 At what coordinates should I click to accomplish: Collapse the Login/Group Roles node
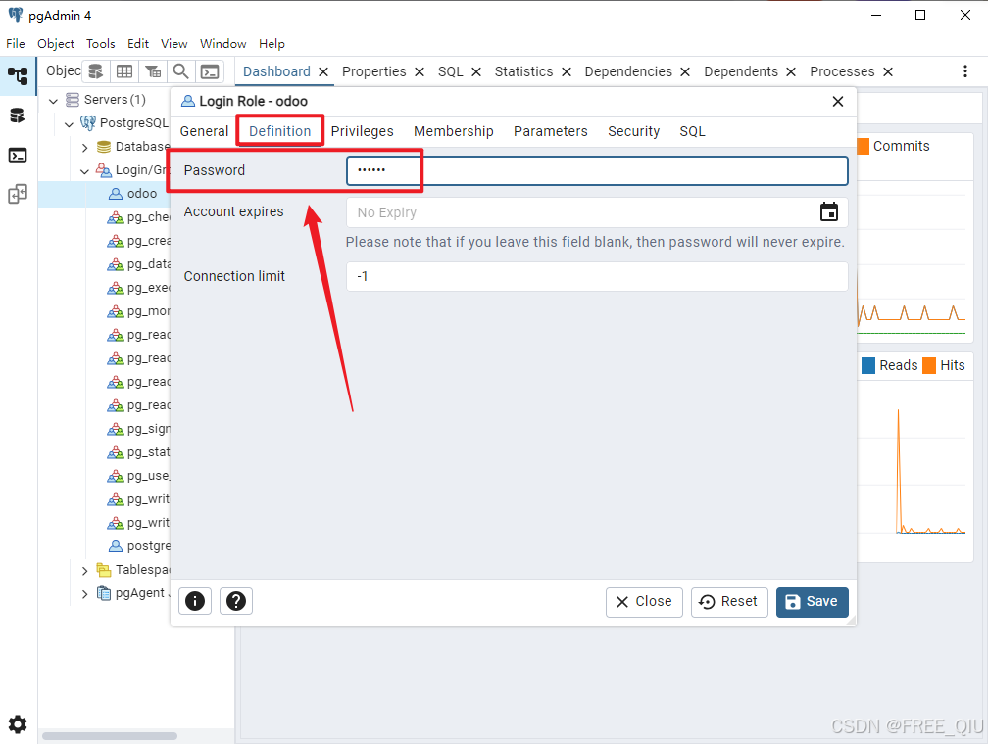[x=85, y=171]
